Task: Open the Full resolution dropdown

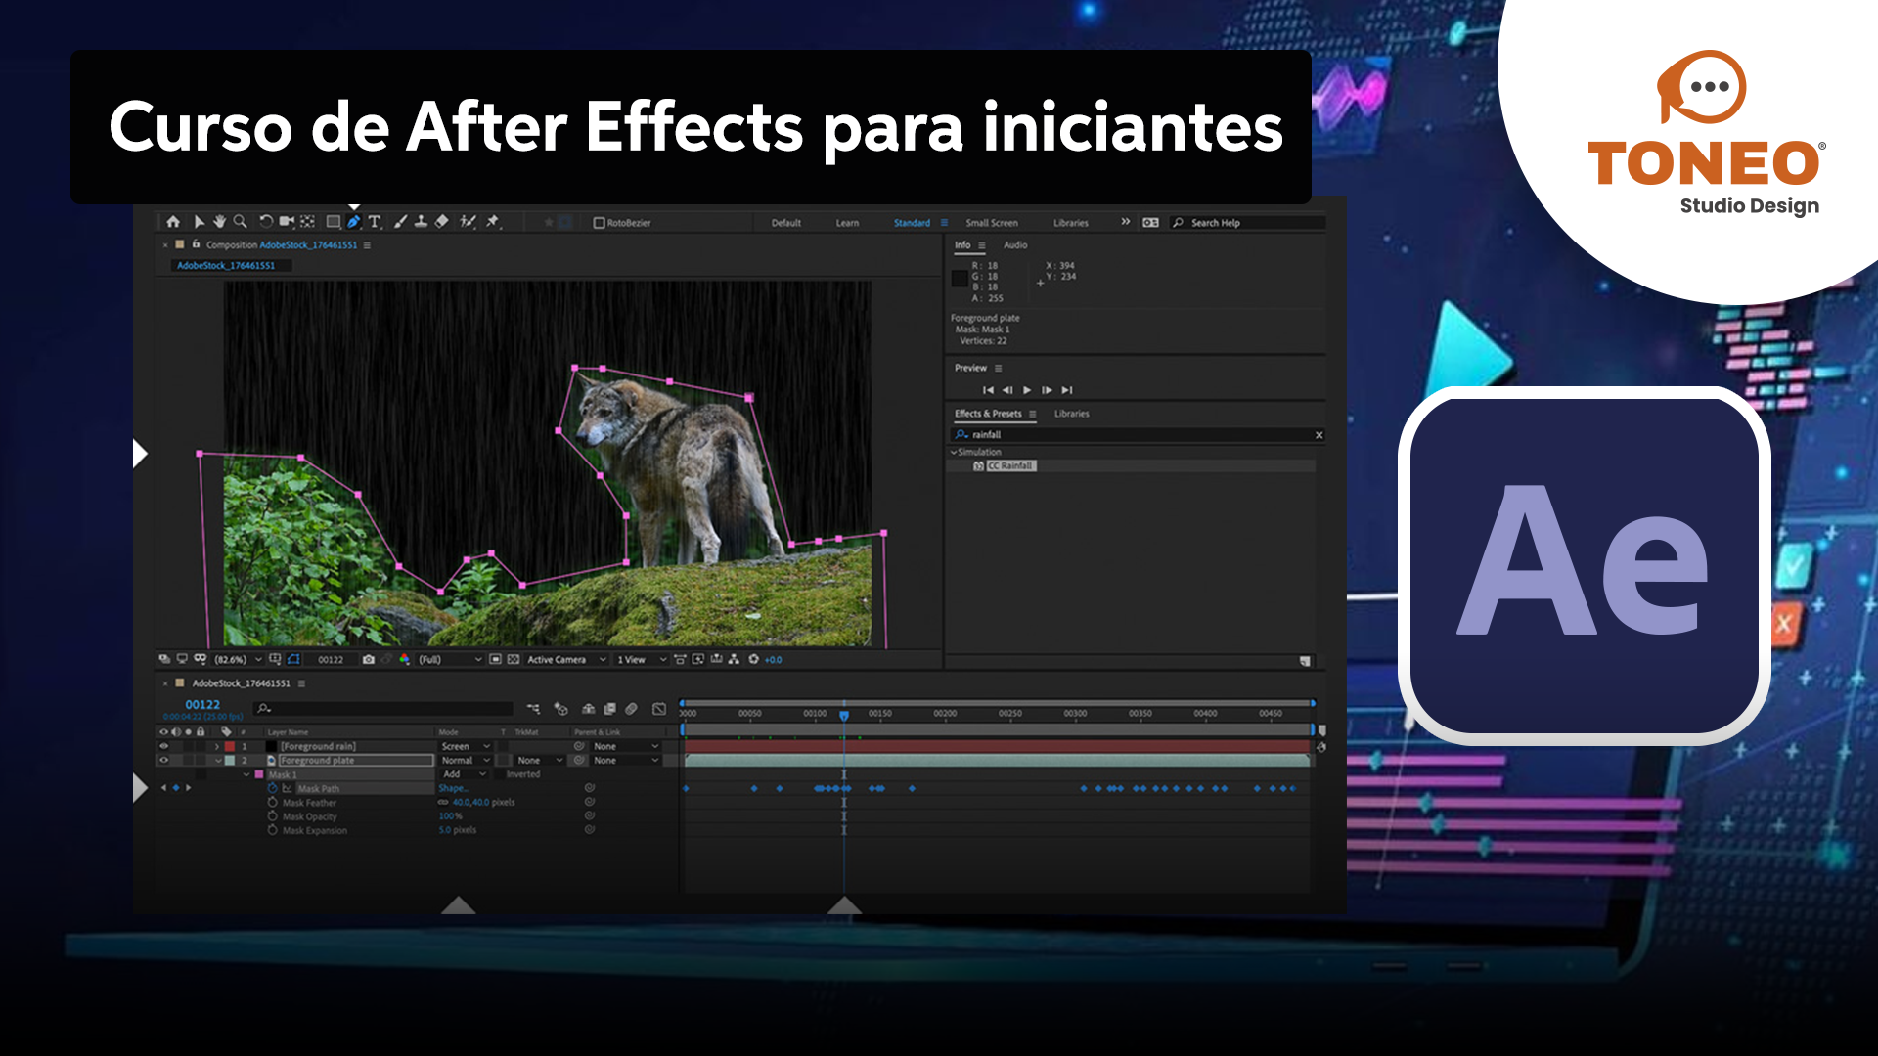Action: click(450, 660)
